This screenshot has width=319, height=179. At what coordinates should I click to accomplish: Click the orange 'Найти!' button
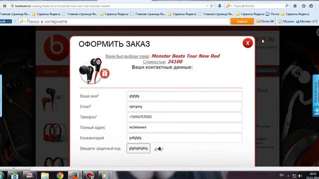242,21
